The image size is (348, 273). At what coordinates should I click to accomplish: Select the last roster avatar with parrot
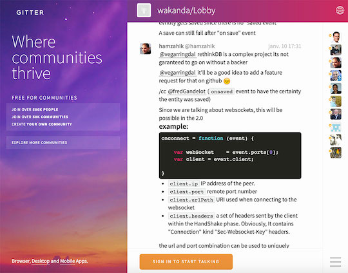(336, 153)
